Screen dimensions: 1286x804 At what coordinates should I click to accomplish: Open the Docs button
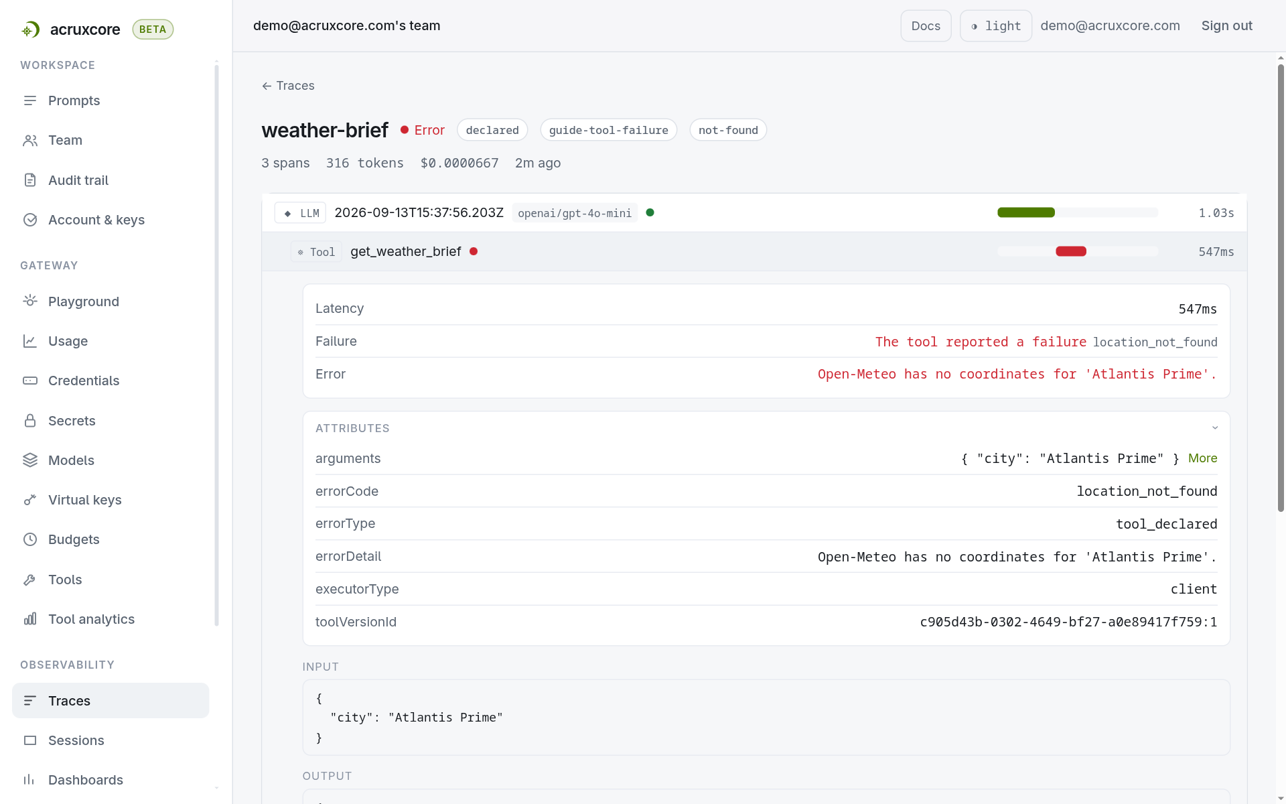click(x=926, y=26)
